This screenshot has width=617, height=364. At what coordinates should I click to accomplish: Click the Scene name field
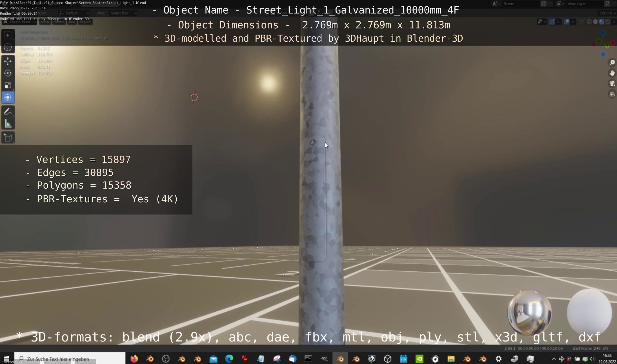[x=521, y=4]
